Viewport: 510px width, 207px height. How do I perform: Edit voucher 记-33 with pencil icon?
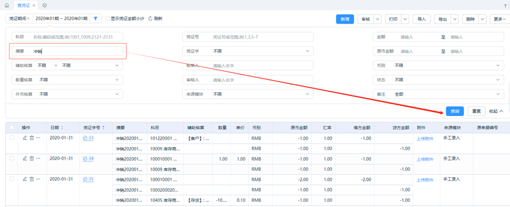(25, 138)
